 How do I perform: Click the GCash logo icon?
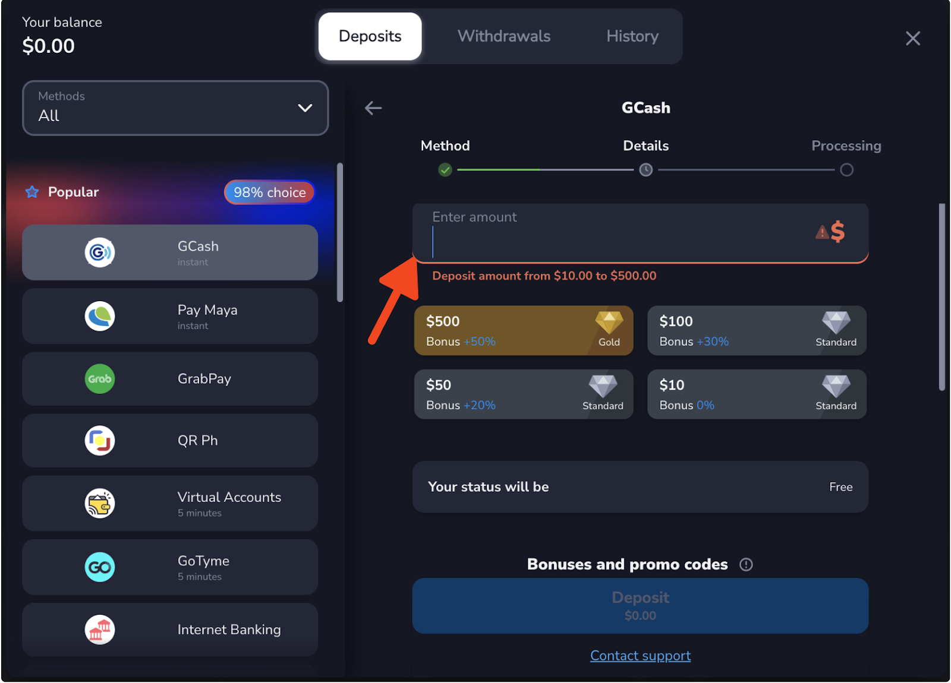pyautogui.click(x=99, y=252)
